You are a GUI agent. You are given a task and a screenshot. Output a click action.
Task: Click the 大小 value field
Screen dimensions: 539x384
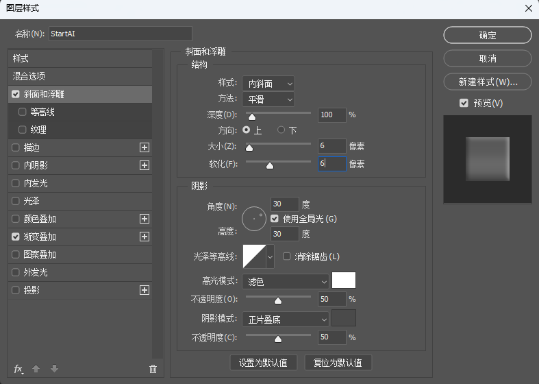[332, 146]
